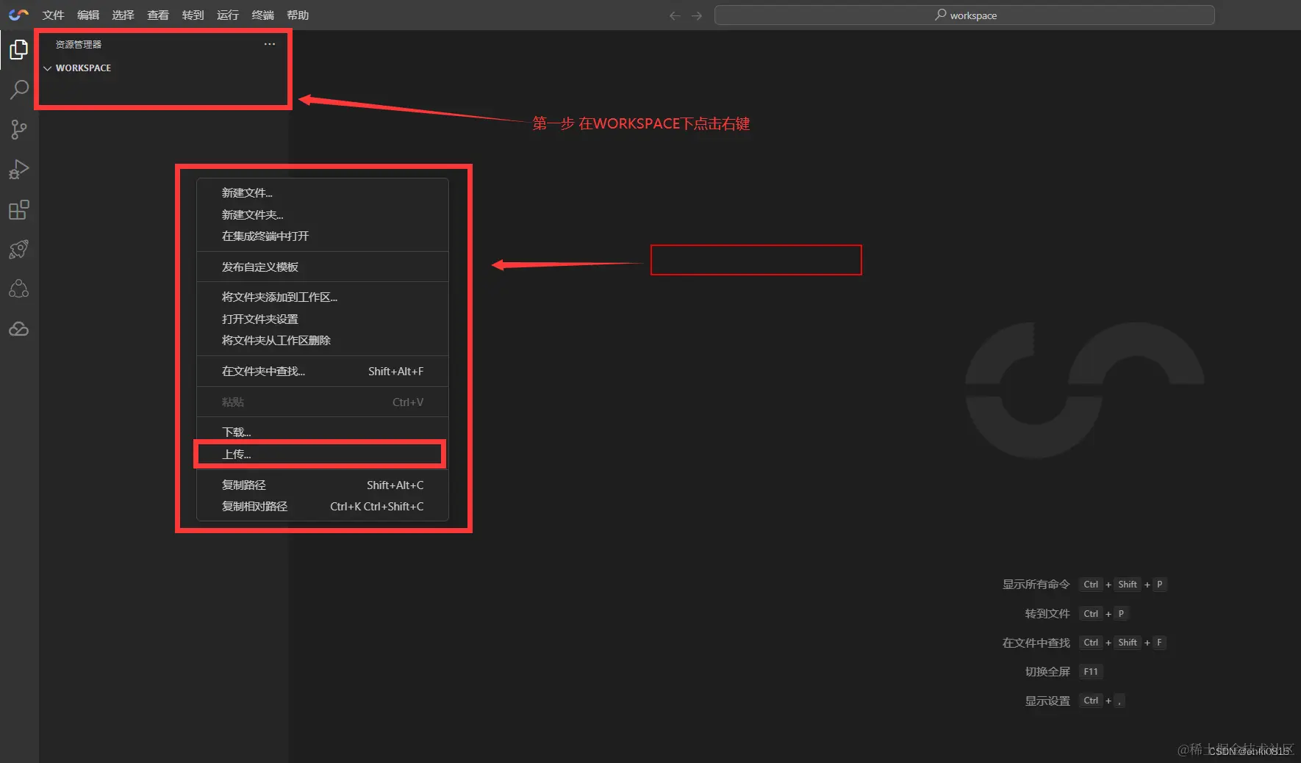Select 复制相对路径 menu entry
This screenshot has height=763, width=1301.
(323, 506)
